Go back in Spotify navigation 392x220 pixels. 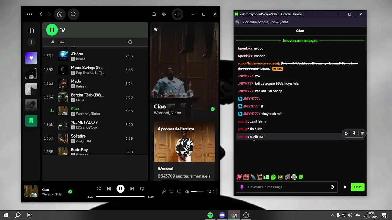(41, 14)
